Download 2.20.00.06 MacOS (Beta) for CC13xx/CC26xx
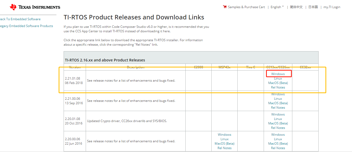The height and width of the screenshot is (152, 352). click(278, 144)
